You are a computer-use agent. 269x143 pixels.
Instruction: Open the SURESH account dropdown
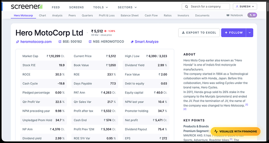pyautogui.click(x=245, y=7)
